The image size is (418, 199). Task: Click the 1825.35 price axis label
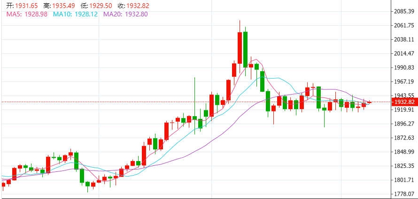click(x=404, y=166)
